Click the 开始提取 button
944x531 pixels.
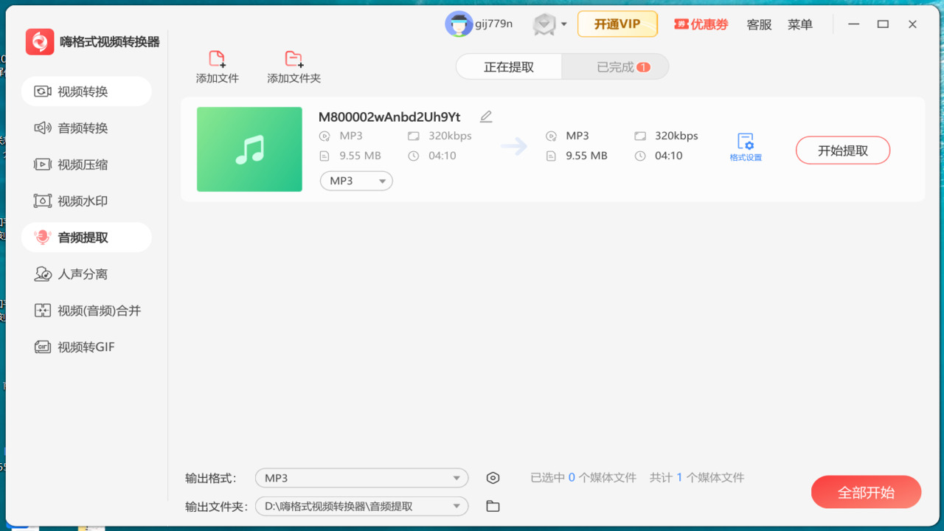click(x=842, y=149)
